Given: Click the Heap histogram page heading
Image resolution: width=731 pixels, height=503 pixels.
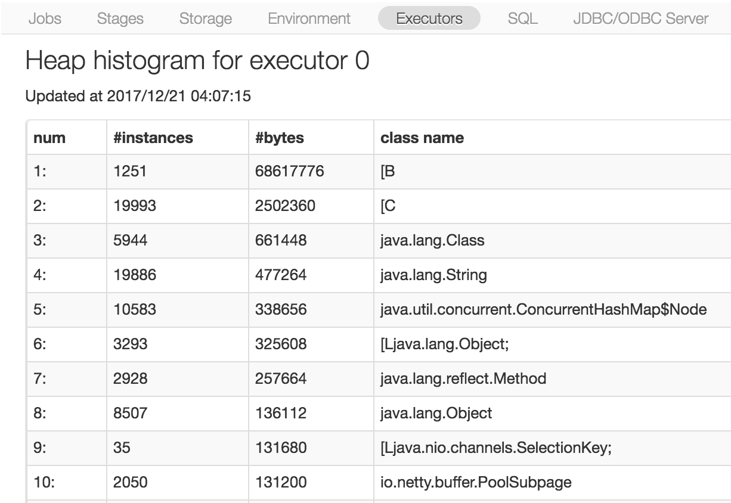Looking at the screenshot, I should (197, 60).
